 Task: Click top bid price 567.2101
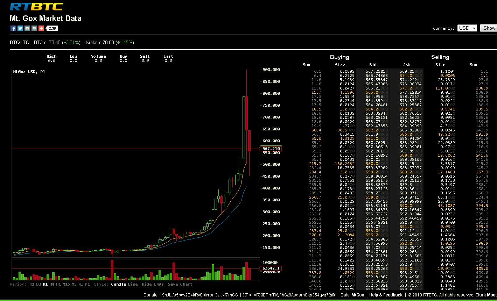click(x=377, y=71)
